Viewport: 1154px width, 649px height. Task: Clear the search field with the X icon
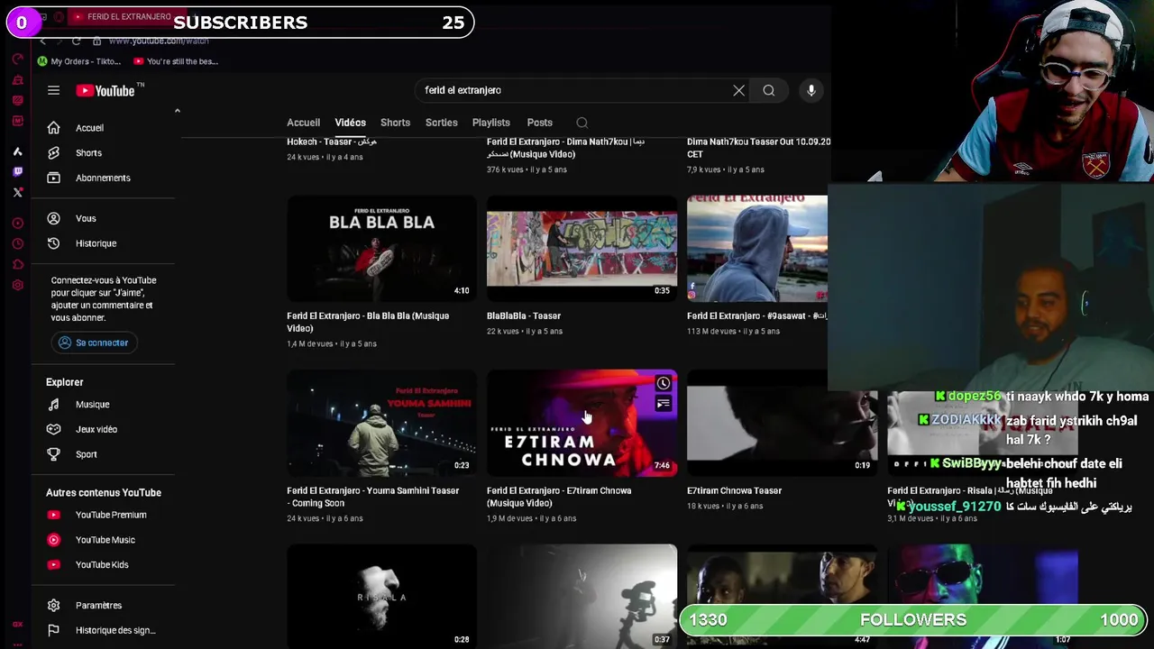point(738,90)
